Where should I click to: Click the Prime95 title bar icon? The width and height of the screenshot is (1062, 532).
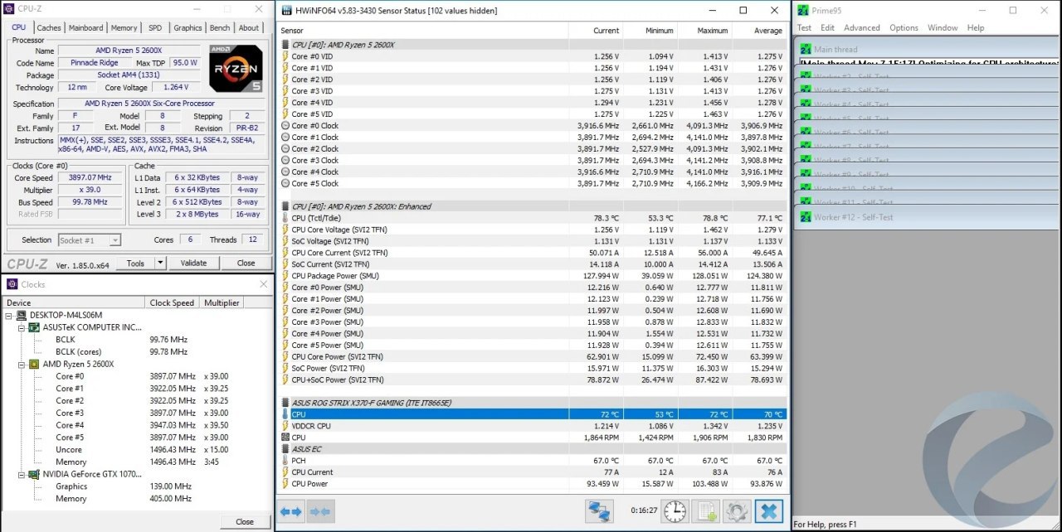[803, 10]
